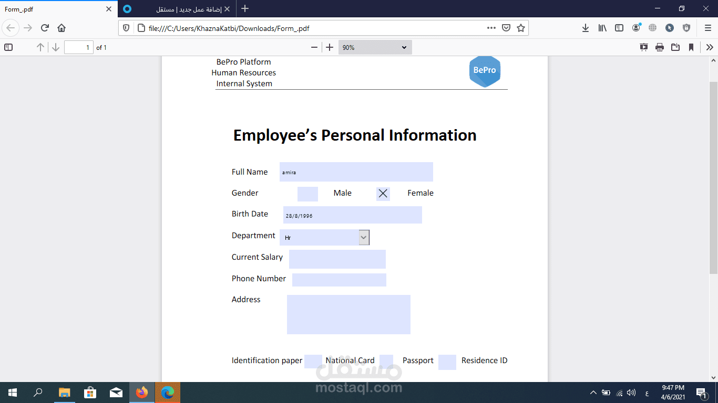718x403 pixels.
Task: Go back to previous page in browser
Action: click(x=11, y=28)
